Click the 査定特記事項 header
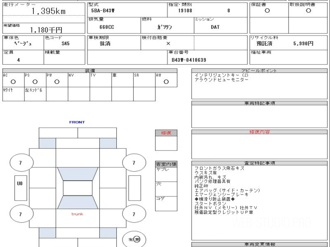Viewport: 330px width, 247px height. click(x=260, y=163)
